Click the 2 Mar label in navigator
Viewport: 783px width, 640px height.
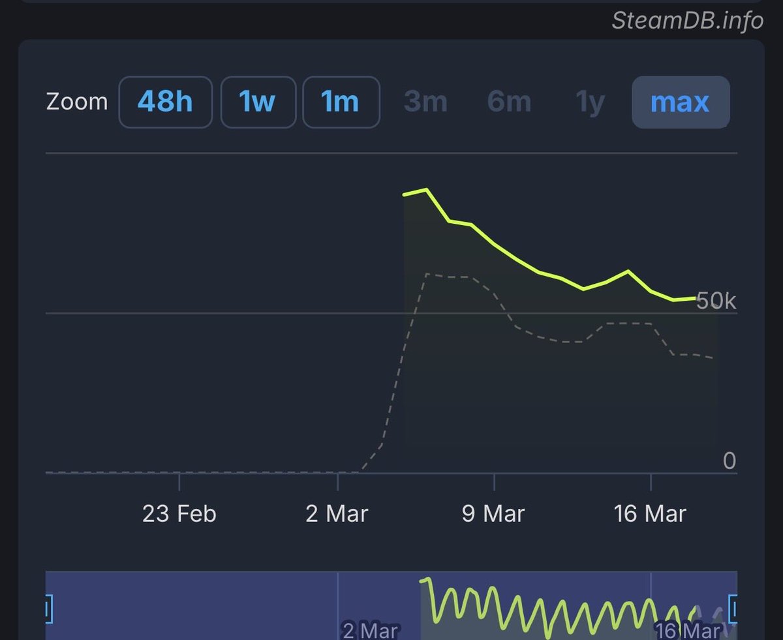[x=370, y=631]
